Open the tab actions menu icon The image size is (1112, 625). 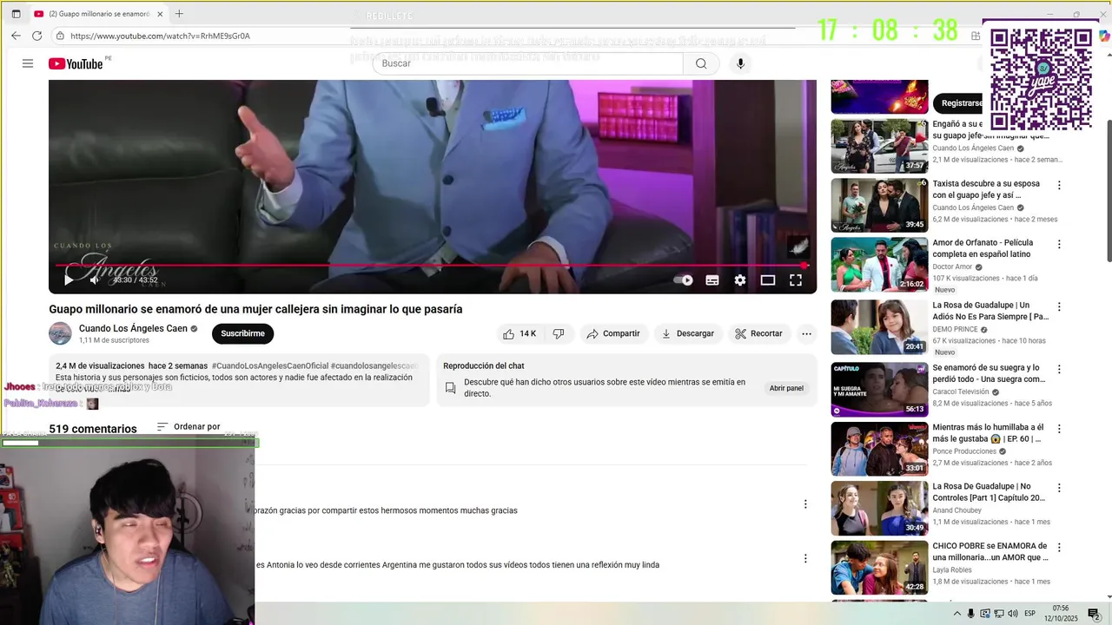click(16, 14)
